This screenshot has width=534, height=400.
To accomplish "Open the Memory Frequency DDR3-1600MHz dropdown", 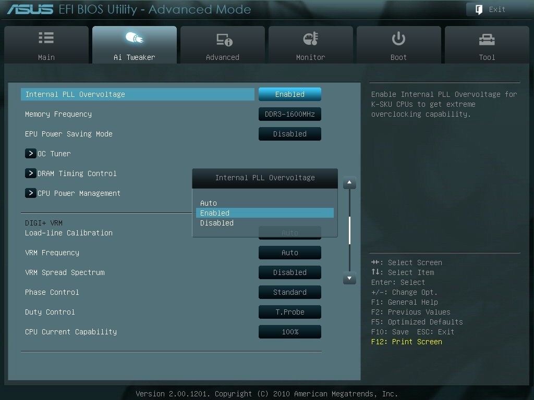I will click(x=289, y=114).
